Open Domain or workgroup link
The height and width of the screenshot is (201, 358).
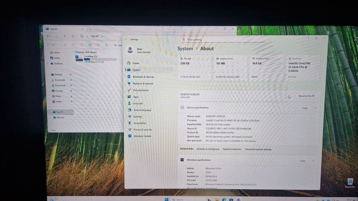(x=208, y=149)
